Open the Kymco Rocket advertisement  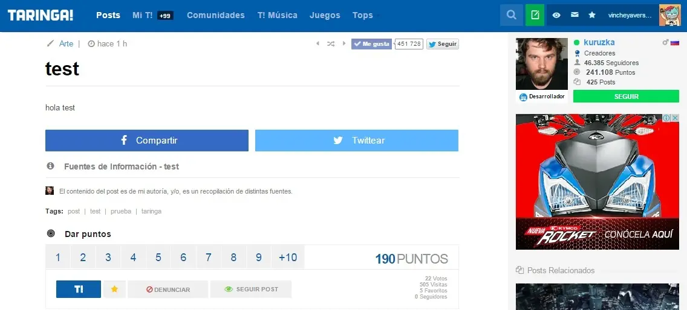[x=597, y=182]
